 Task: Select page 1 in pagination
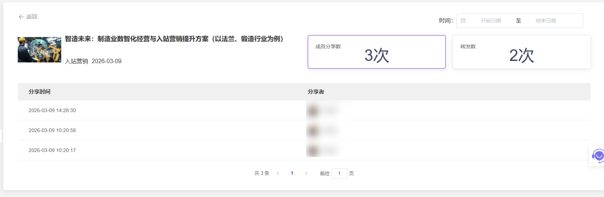pos(292,173)
